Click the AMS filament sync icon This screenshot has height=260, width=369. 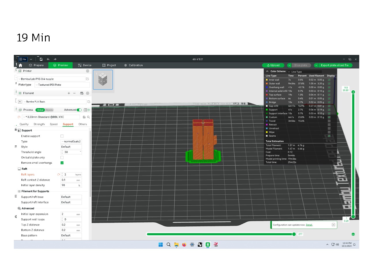[82, 93]
